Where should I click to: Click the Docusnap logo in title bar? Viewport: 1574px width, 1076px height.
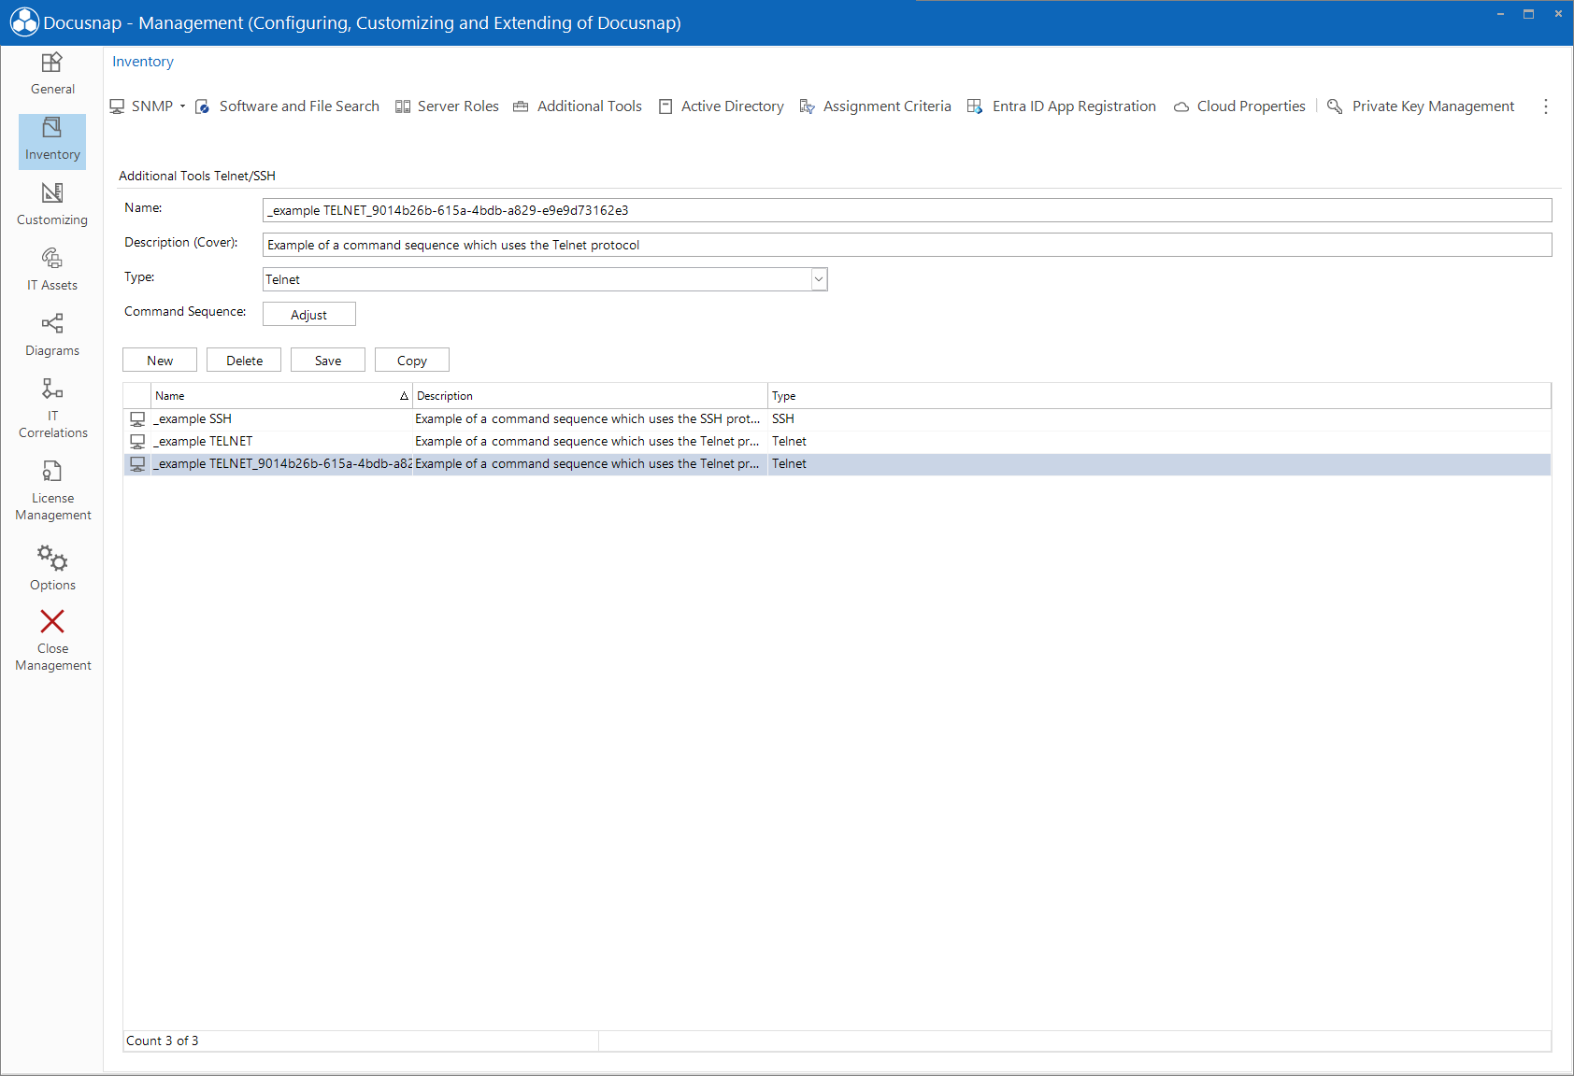pos(24,22)
